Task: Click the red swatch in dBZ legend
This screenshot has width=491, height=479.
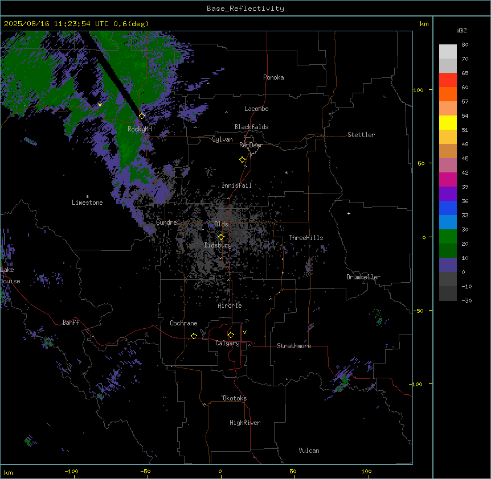Action: [x=448, y=80]
